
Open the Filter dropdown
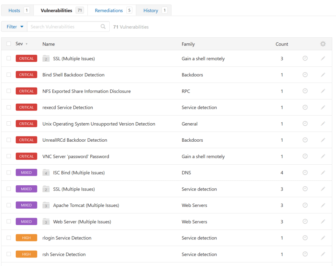click(x=14, y=27)
